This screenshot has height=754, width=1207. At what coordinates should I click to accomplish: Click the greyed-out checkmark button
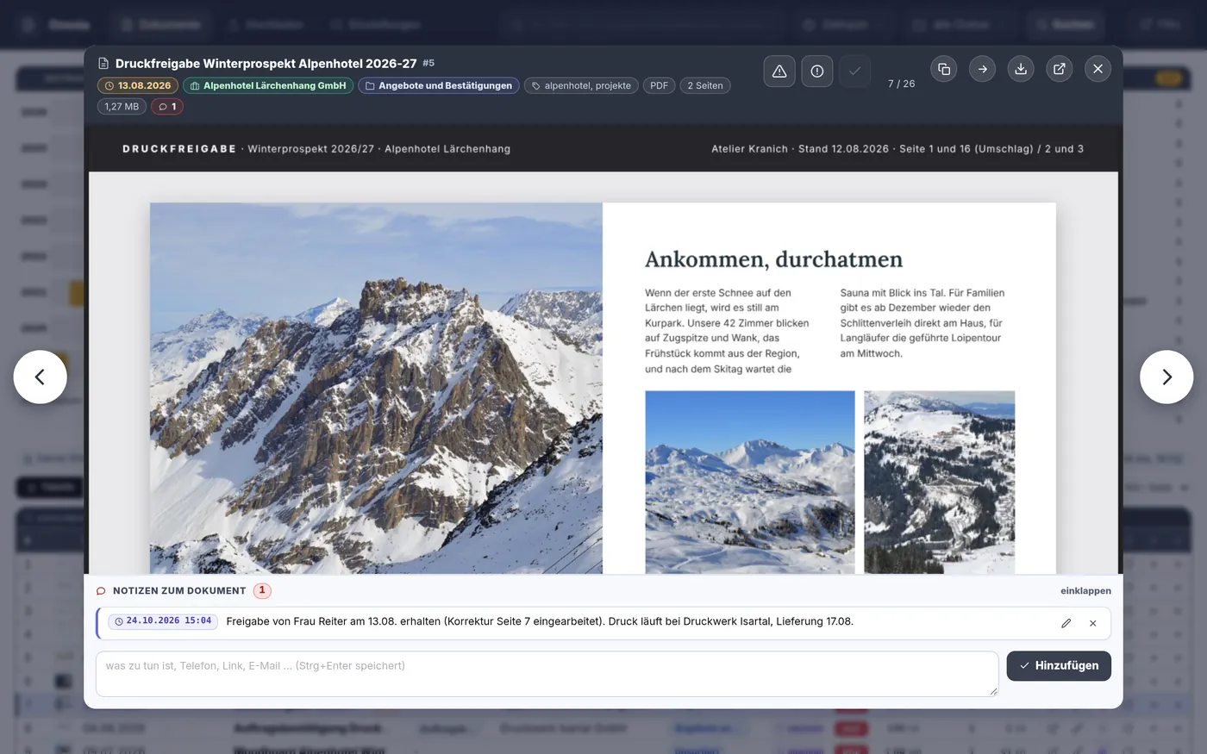[x=854, y=72]
